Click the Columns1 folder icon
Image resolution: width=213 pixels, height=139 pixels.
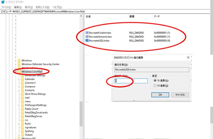coord(23,83)
